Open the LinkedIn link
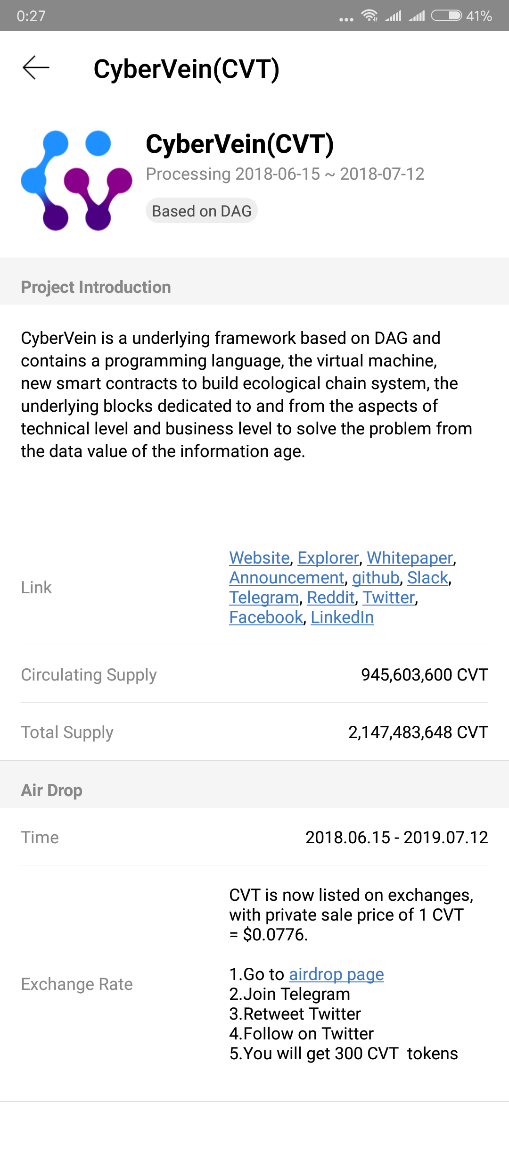 (x=342, y=617)
